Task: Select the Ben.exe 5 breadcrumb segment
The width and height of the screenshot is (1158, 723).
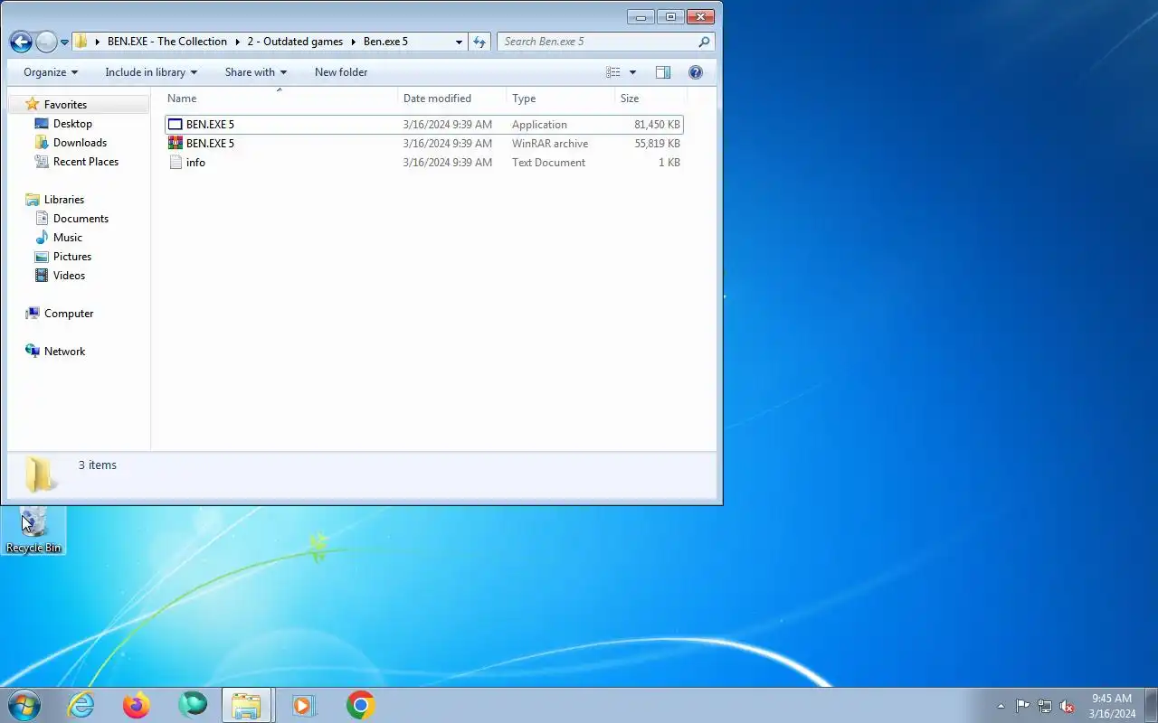Action: pyautogui.click(x=385, y=42)
